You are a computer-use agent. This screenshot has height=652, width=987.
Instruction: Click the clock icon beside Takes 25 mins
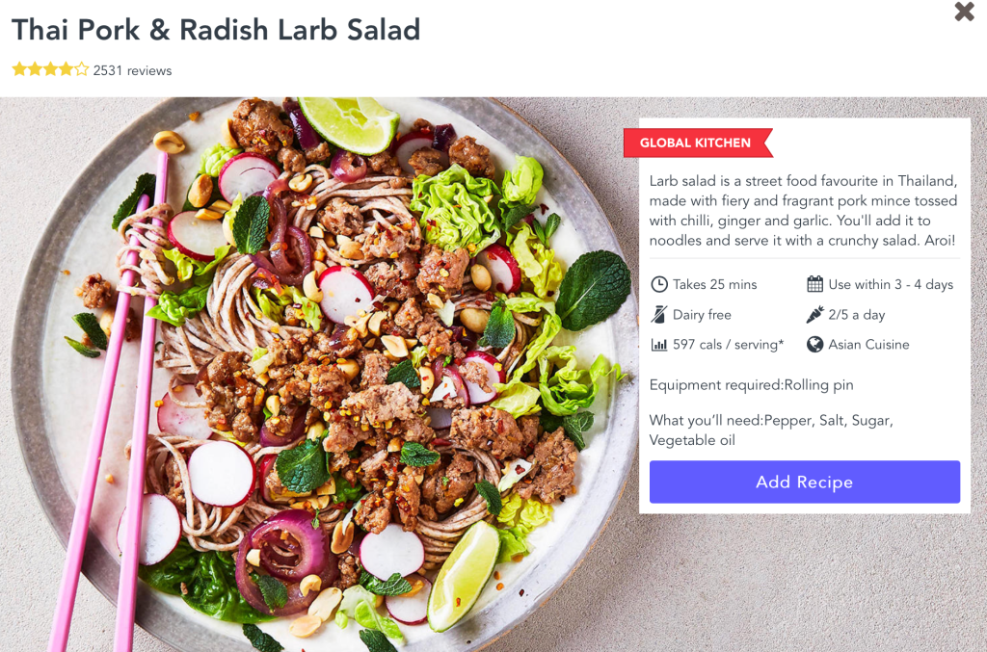pos(659,284)
